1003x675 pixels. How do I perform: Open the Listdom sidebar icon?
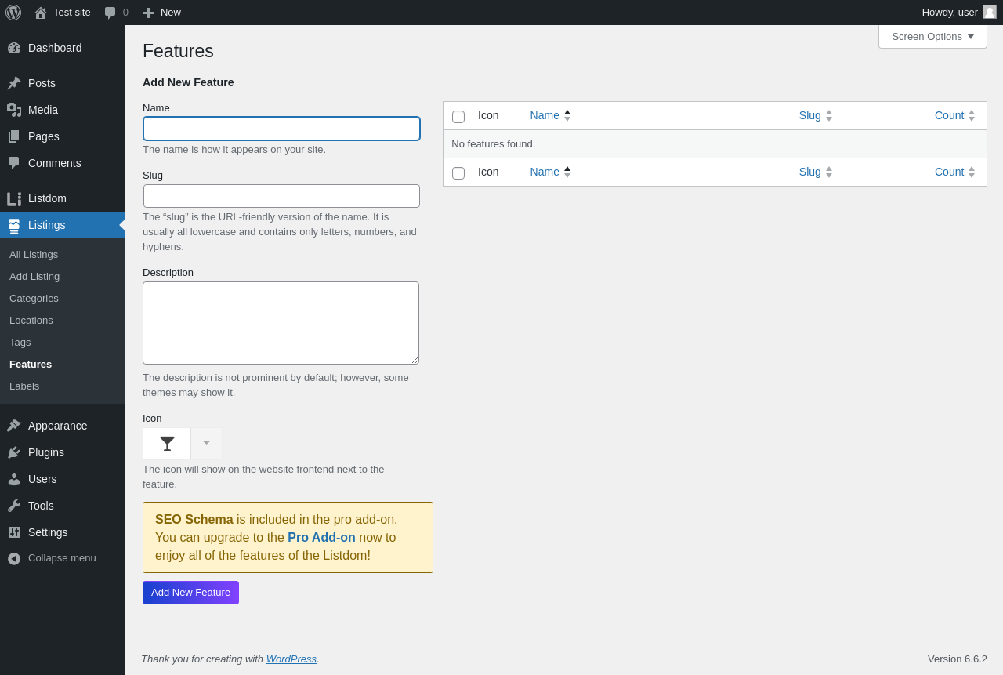pos(14,198)
